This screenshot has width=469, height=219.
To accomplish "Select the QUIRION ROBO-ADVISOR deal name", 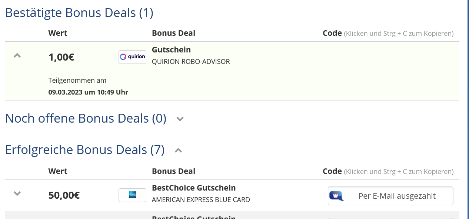I will click(191, 62).
